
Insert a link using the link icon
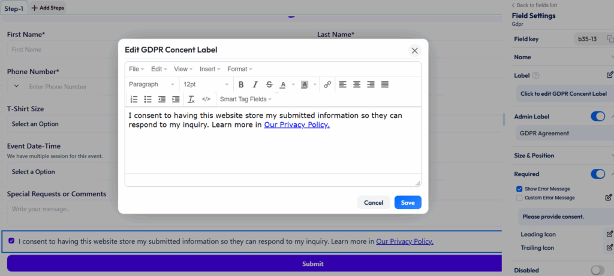327,84
